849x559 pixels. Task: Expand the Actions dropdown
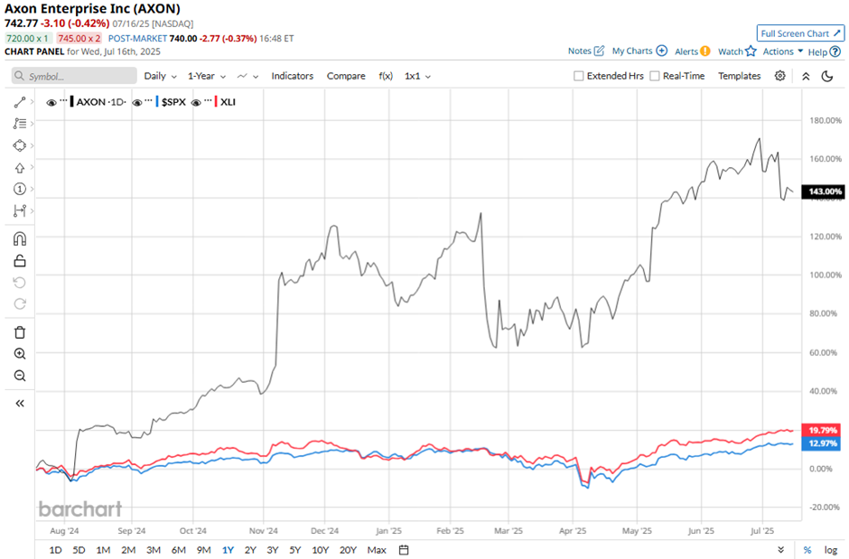tap(783, 51)
